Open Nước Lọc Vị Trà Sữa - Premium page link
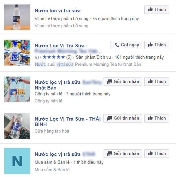The image size is (176, 177). point(68,48)
